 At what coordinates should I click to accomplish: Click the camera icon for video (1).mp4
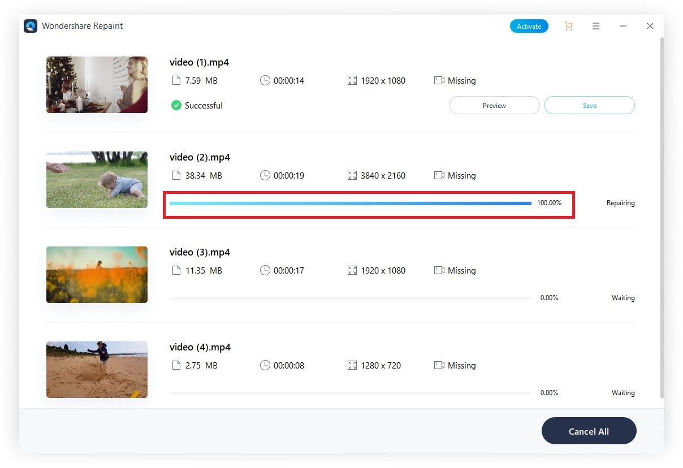[x=439, y=81]
